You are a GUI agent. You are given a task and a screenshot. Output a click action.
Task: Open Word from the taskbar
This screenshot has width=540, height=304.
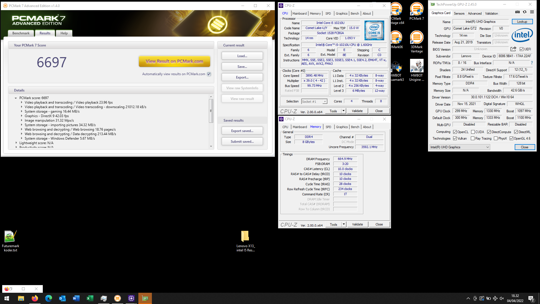[76, 298]
